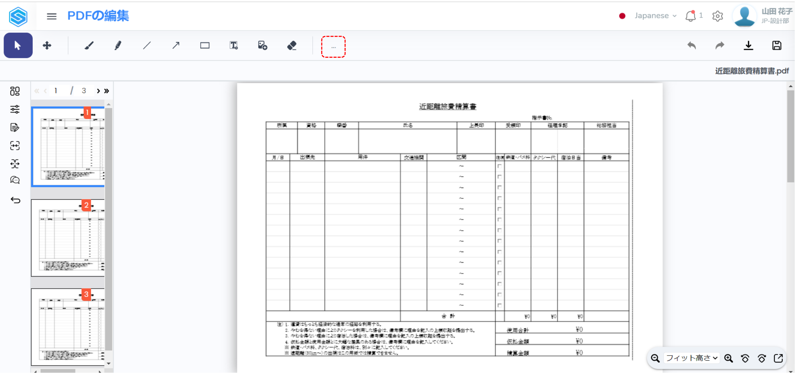
Task: Select the brush drawing tool
Action: 89,46
